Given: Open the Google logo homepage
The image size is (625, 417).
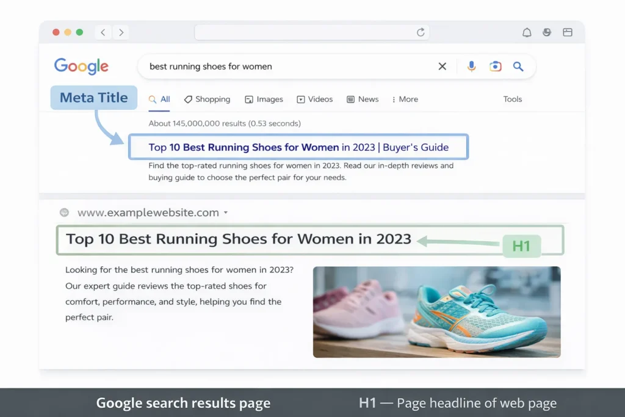Looking at the screenshot, I should point(81,67).
